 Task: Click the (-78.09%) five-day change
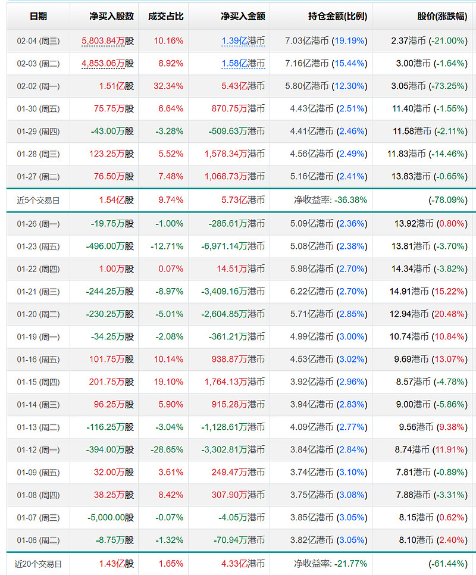pos(448,200)
